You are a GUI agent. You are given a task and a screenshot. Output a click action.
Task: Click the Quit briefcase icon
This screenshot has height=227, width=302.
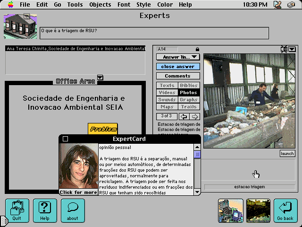tap(17, 210)
